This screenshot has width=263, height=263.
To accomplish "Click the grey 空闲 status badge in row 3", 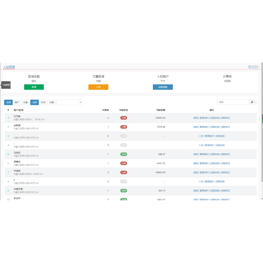I will coord(124,136).
